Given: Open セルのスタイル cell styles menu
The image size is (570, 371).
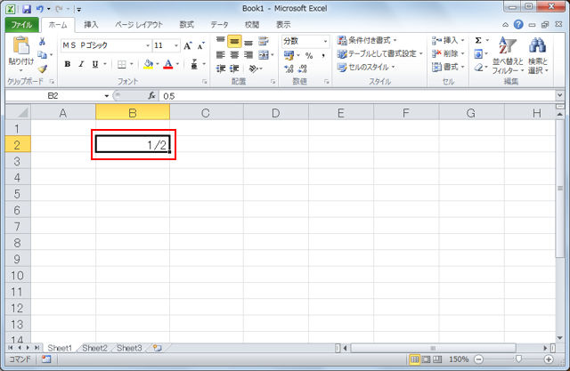Looking at the screenshot, I should (x=366, y=67).
